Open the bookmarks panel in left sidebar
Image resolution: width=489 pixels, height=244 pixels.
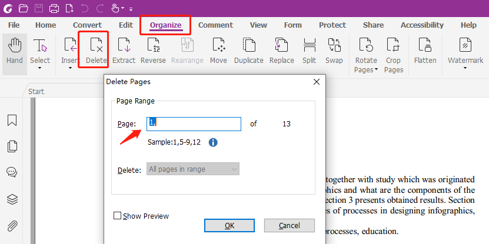[12, 121]
